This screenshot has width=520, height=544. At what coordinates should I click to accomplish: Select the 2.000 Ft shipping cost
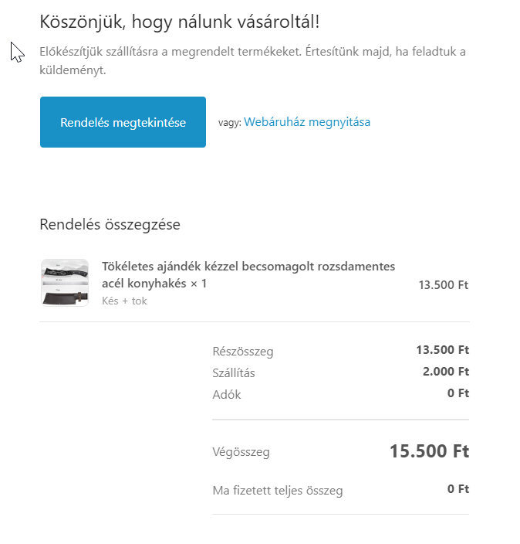point(446,372)
